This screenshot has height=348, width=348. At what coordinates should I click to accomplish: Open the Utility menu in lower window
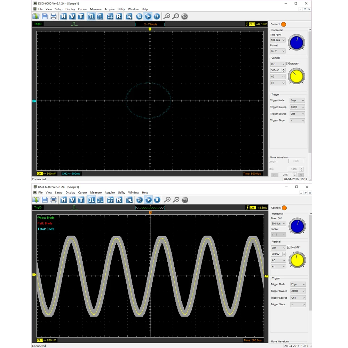point(121,193)
